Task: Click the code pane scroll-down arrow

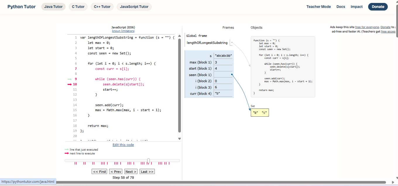Action: click(x=180, y=139)
